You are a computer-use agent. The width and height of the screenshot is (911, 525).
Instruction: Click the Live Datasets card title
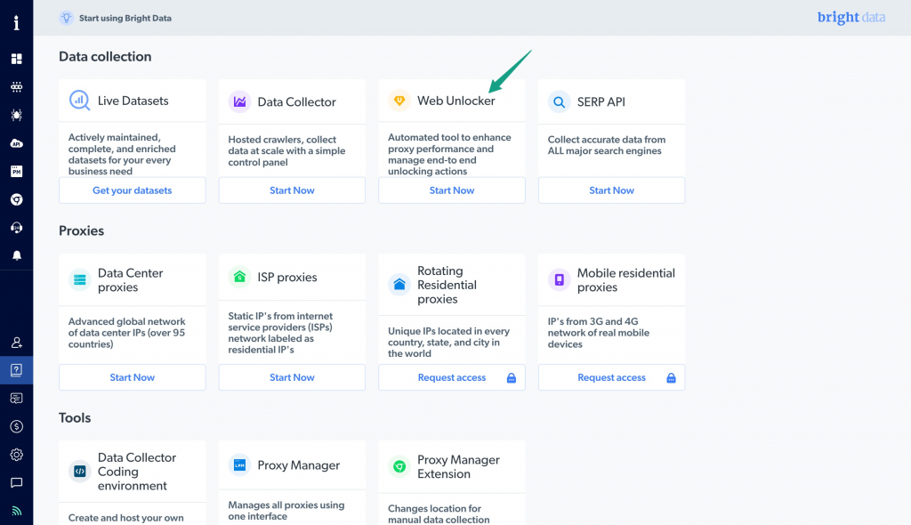133,101
